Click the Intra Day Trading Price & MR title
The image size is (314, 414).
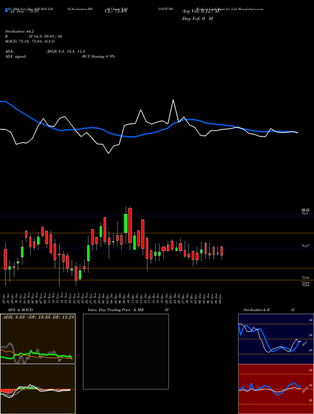(116, 310)
